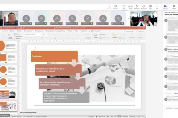Click the 'Buena tarde' chat message
The image size is (178, 118).
point(173,50)
